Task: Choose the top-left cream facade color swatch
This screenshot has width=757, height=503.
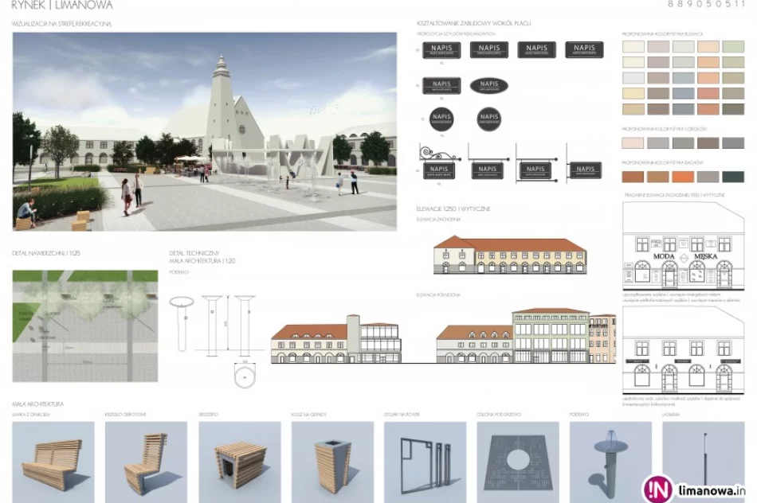Action: point(633,47)
